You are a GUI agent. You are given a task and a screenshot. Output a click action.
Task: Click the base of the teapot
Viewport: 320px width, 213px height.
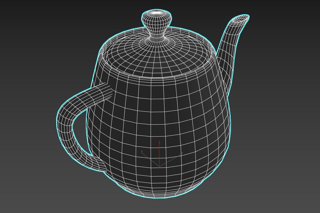pyautogui.click(x=160, y=196)
